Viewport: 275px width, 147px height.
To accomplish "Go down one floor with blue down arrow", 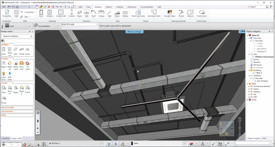I will click(116, 144).
